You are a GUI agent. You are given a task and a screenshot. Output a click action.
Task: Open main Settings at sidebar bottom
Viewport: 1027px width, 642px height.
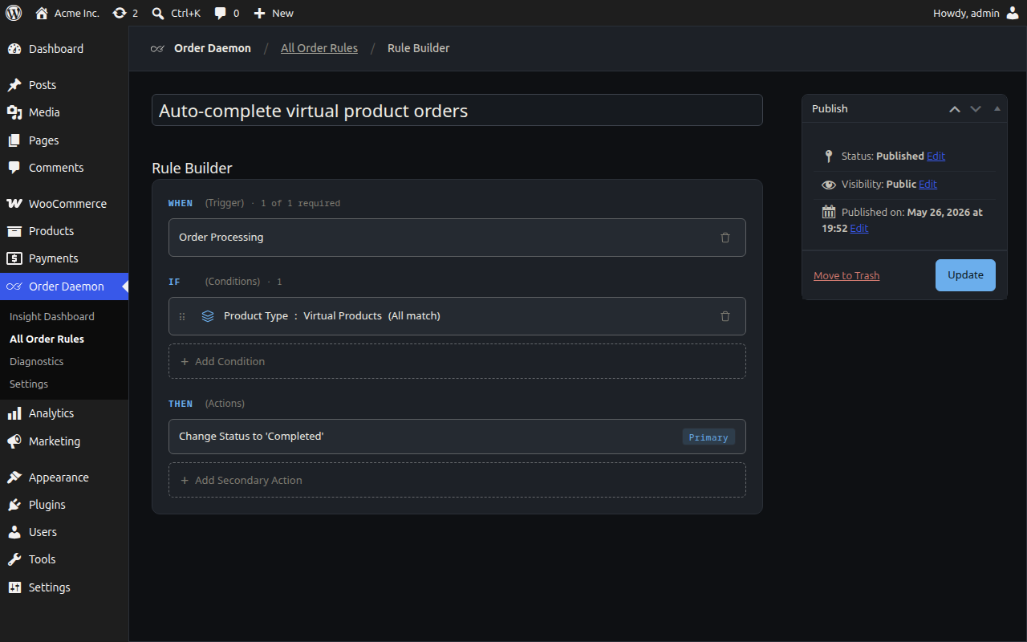coord(64,587)
